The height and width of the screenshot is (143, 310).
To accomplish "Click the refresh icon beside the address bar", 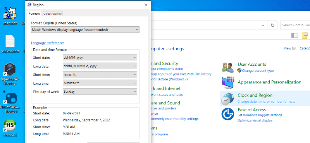I will point(272,25).
